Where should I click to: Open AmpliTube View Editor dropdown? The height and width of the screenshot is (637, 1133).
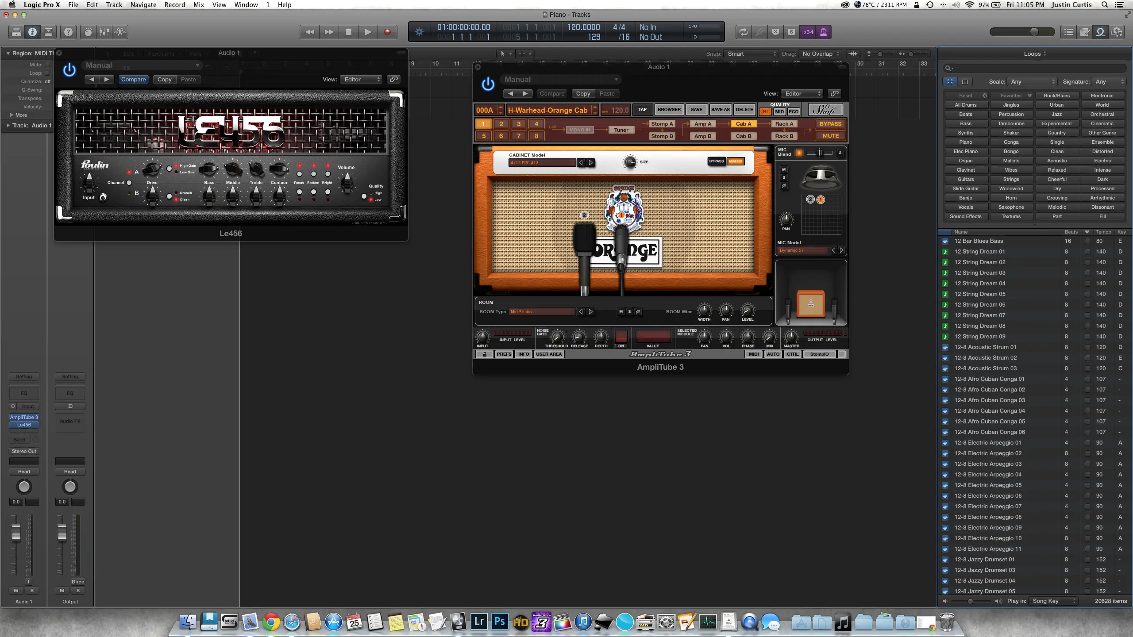802,93
